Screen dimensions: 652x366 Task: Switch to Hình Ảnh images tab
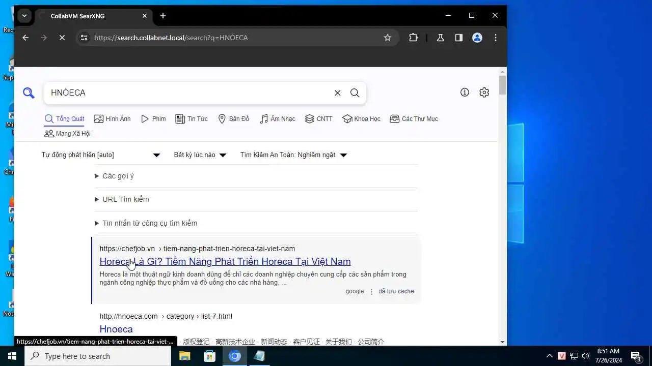(112, 119)
